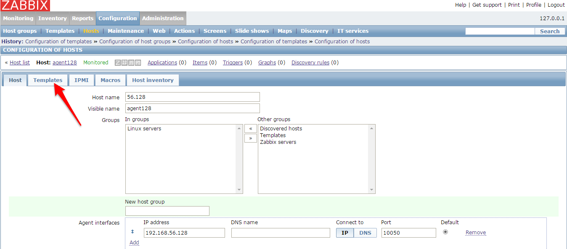Grab the agent interface reorder handle
567x249 pixels.
point(132,232)
